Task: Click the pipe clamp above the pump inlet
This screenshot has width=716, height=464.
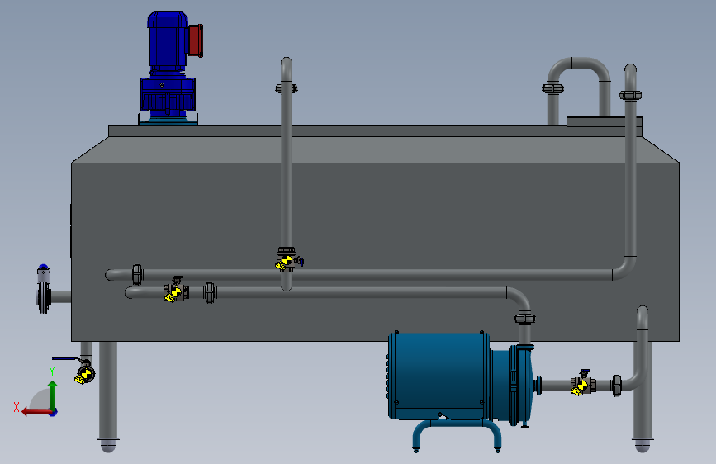Action: point(524,317)
